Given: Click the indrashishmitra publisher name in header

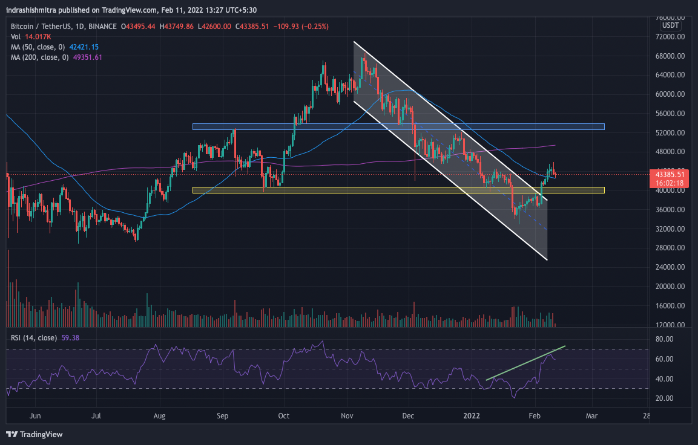Looking at the screenshot, I should [x=33, y=10].
